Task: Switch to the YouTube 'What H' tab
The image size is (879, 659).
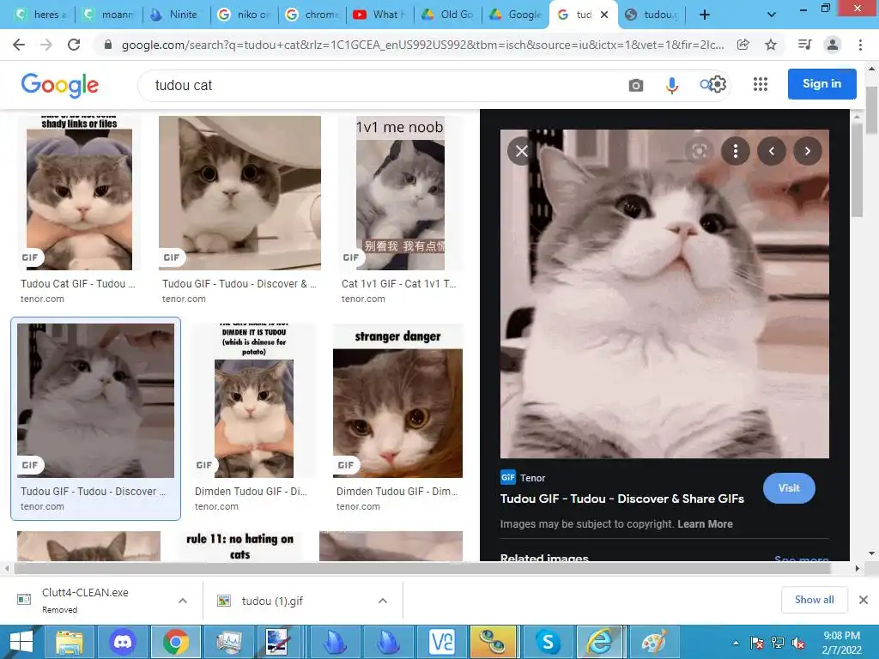Action: (380, 15)
